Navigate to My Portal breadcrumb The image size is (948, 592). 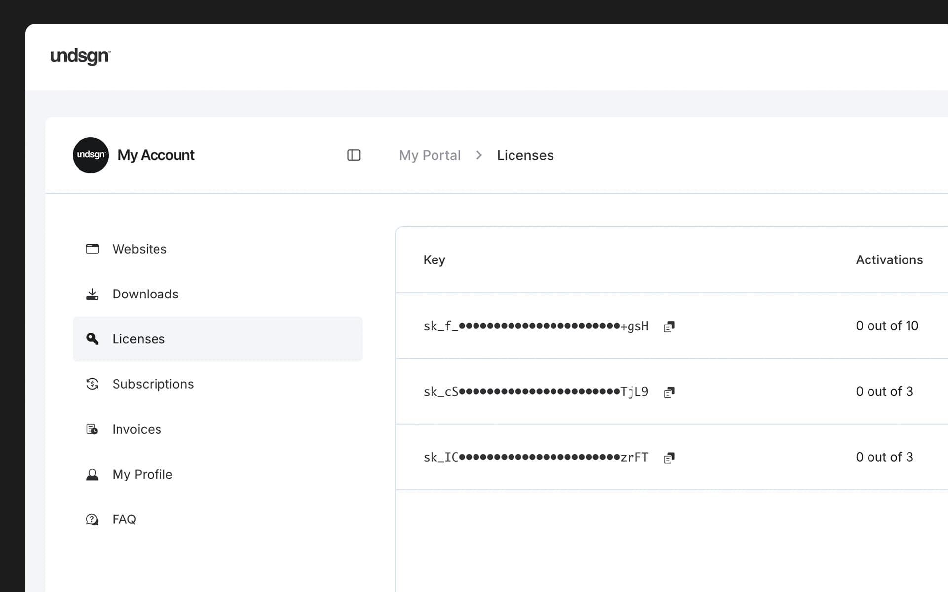pyautogui.click(x=430, y=155)
